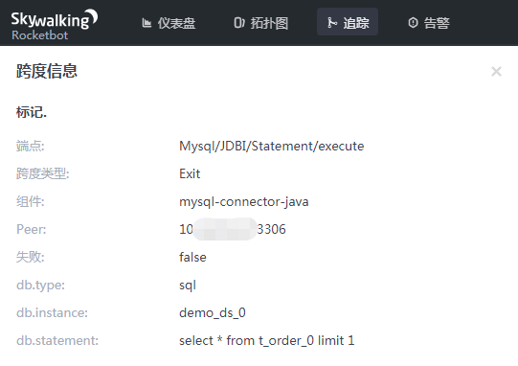The image size is (518, 366).
Task: Close the 跨度信息 span info panel
Action: pyautogui.click(x=496, y=72)
